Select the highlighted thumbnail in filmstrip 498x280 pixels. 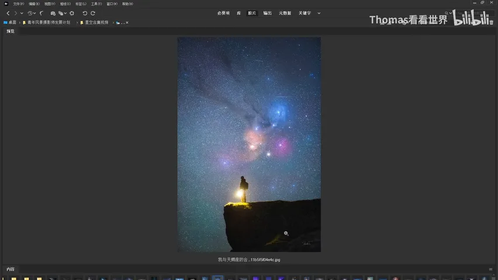(x=217, y=278)
